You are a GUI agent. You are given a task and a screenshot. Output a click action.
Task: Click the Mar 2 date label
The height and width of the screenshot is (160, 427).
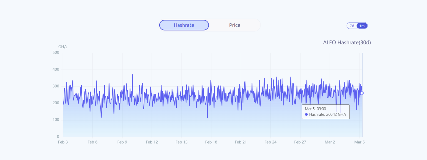click(x=330, y=142)
